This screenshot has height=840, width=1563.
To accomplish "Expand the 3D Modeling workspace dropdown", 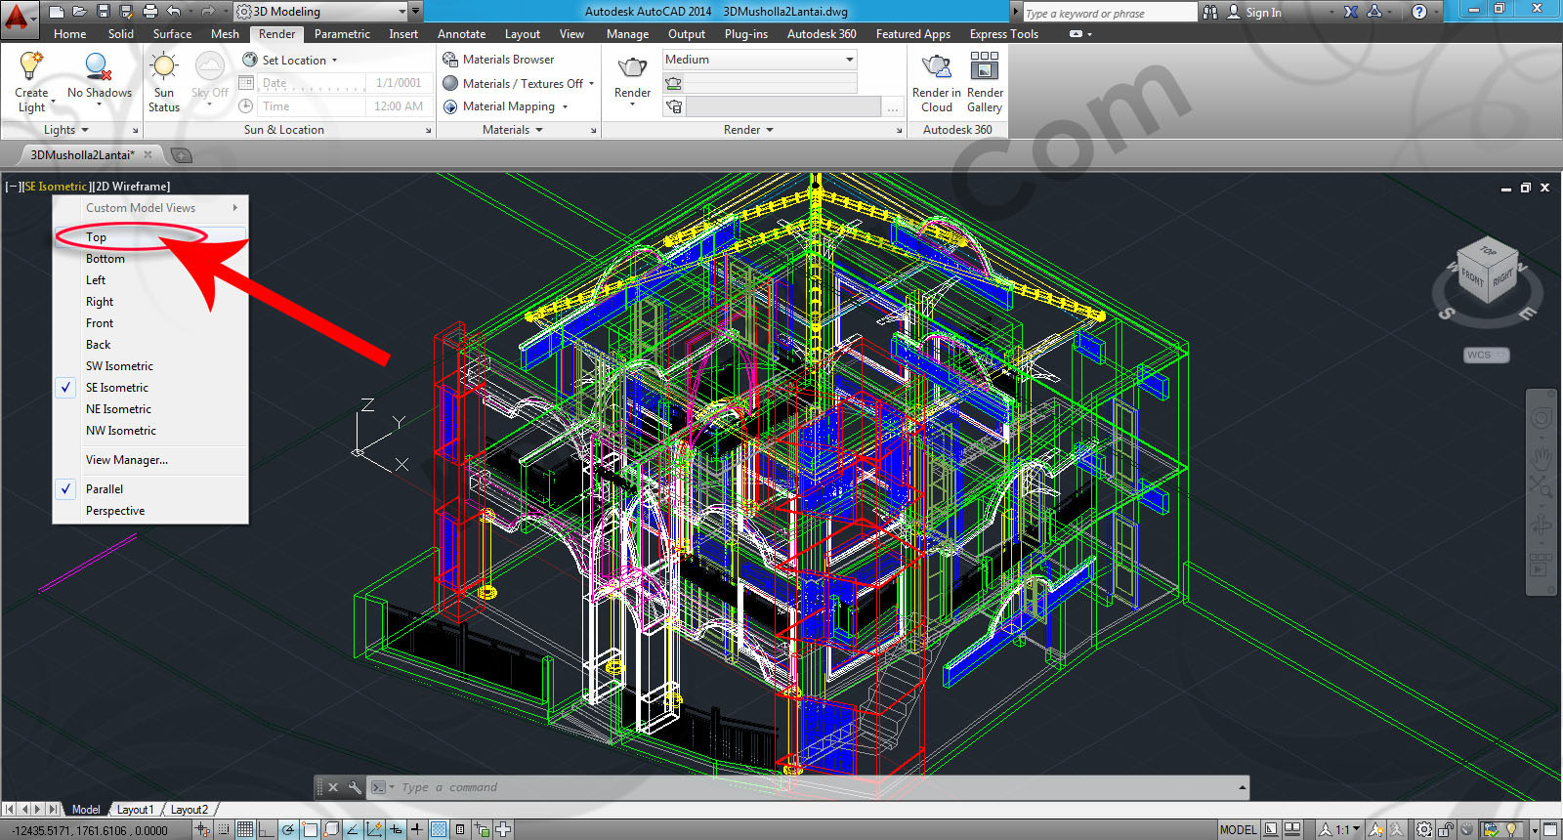I will pyautogui.click(x=402, y=12).
